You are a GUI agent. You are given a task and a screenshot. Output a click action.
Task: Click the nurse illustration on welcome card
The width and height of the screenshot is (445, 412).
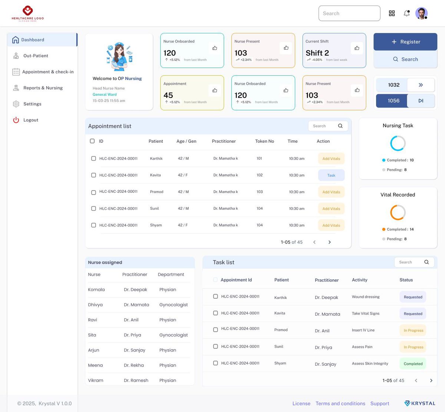coord(119,56)
